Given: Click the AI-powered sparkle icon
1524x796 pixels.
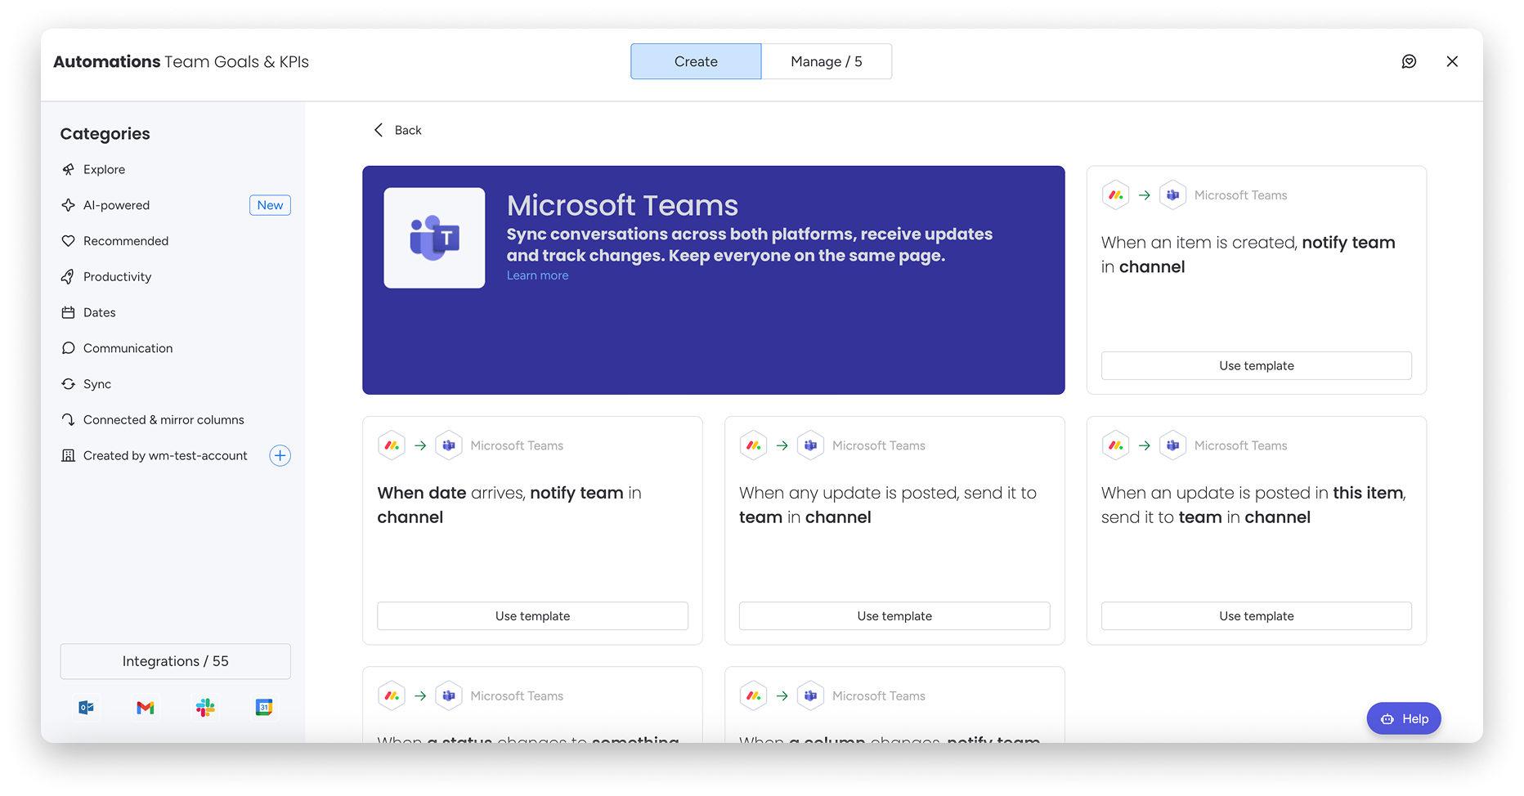Looking at the screenshot, I should point(69,205).
